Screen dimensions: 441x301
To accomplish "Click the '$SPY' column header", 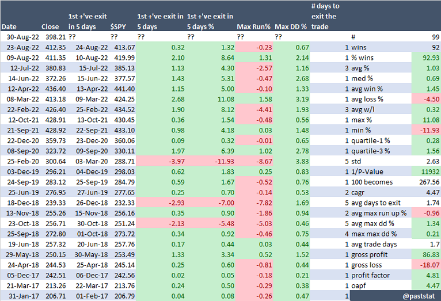I will coord(118,26).
